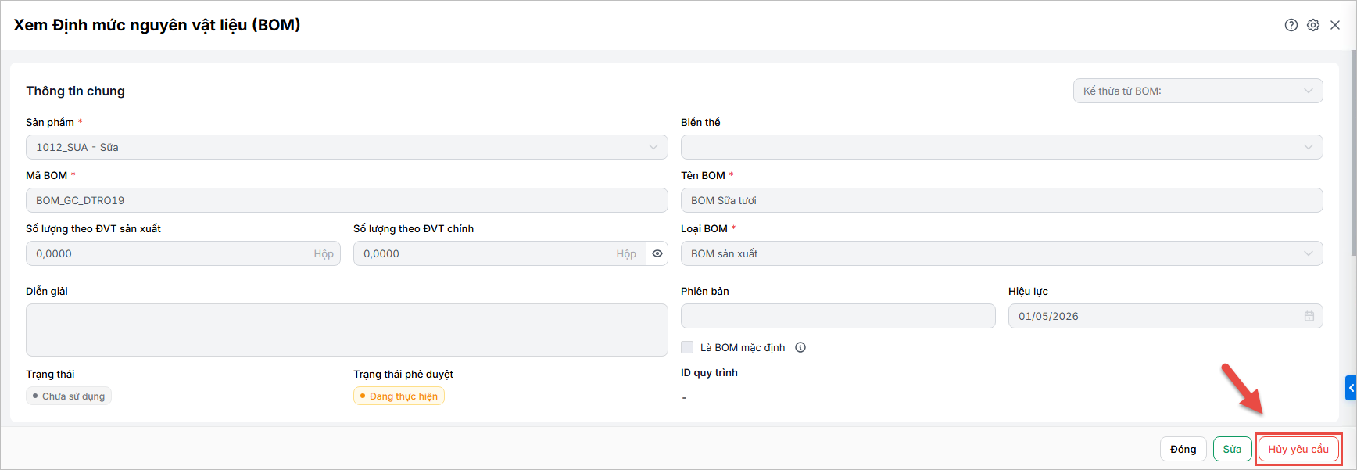Expand the blue side panel arrow
Viewport: 1357px width, 470px height.
(1351, 388)
